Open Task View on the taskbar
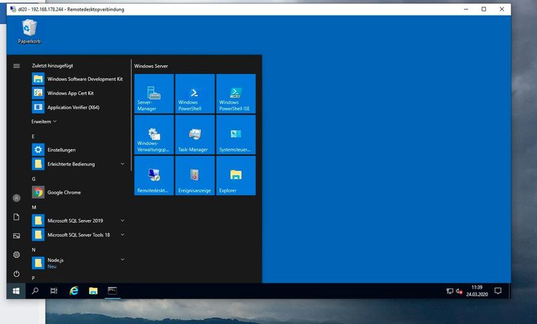The image size is (537, 324). click(54, 291)
